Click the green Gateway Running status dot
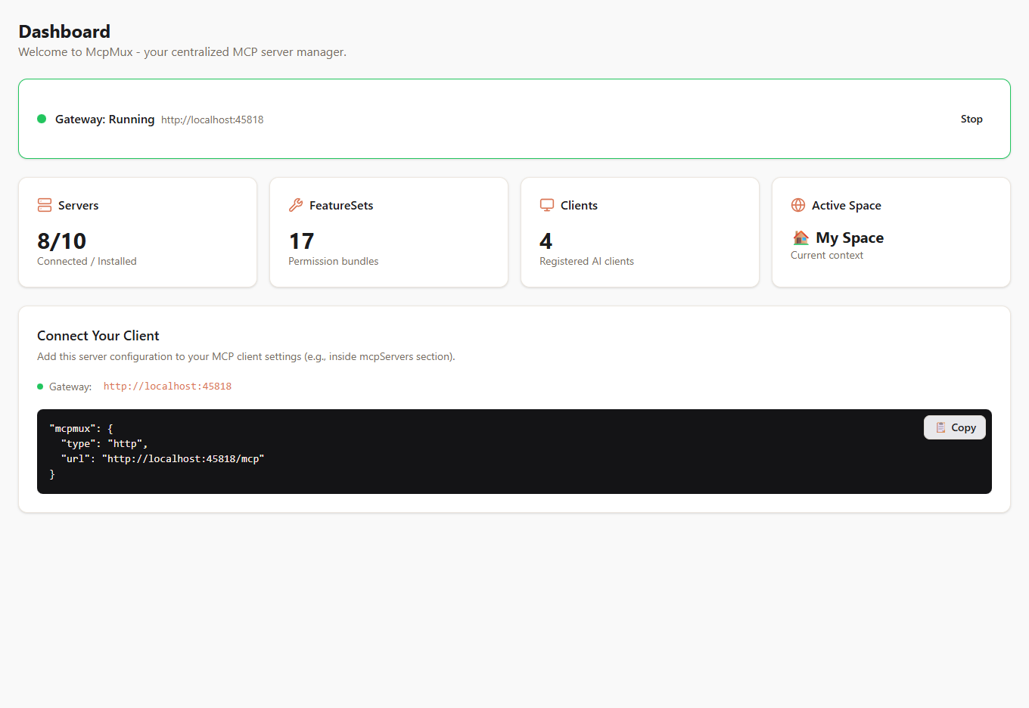This screenshot has height=708, width=1029. (x=42, y=119)
